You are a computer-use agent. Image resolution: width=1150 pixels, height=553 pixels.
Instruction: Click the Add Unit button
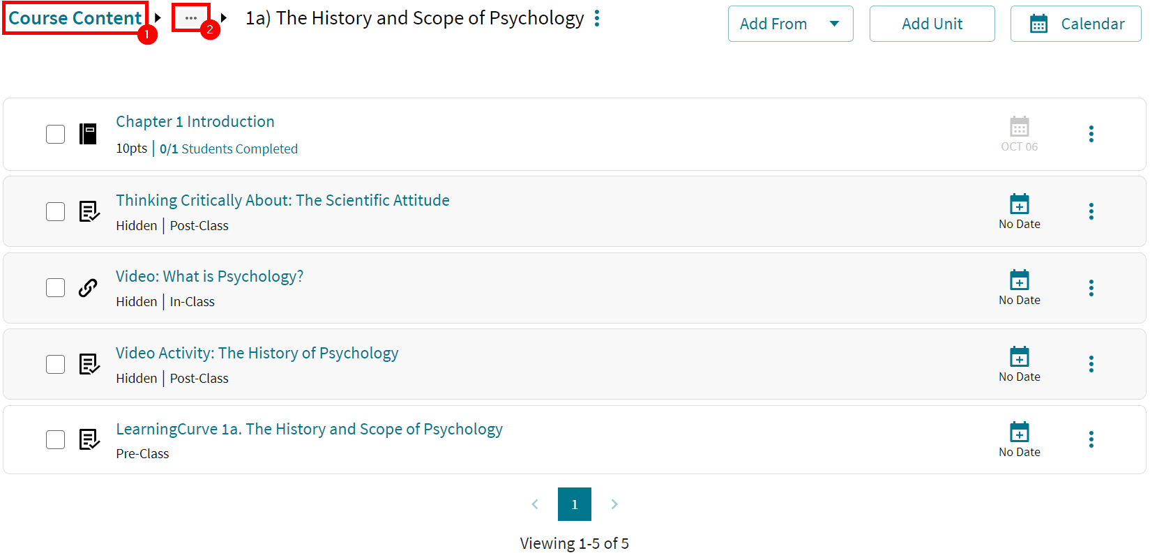click(x=932, y=23)
